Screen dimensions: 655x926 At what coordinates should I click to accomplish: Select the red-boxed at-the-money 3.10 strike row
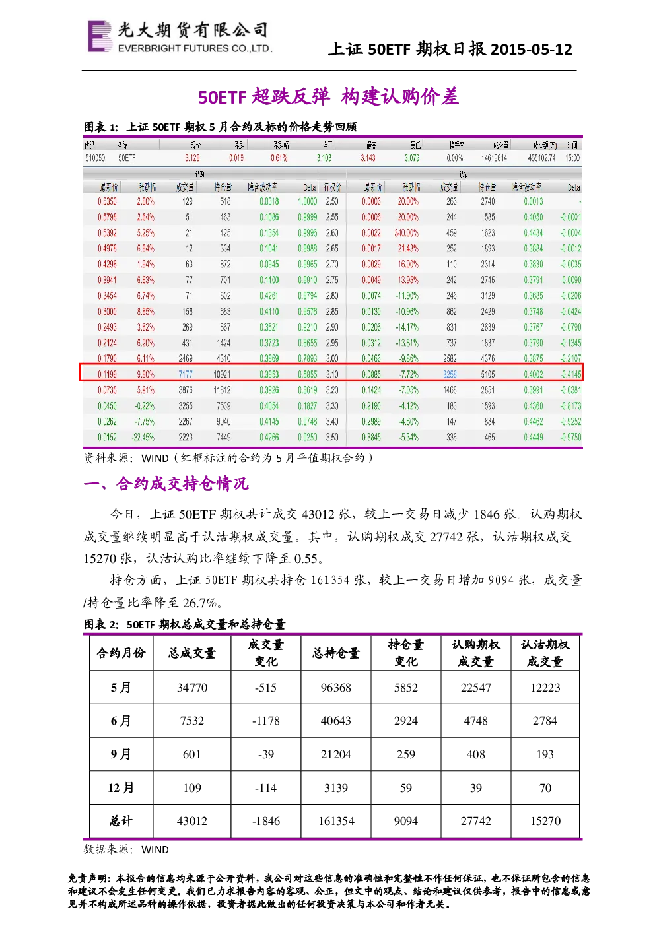(331, 372)
